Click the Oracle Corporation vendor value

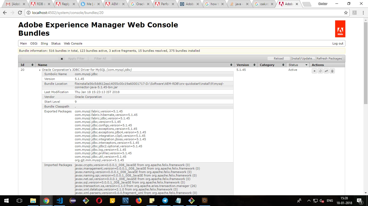[x=88, y=97]
